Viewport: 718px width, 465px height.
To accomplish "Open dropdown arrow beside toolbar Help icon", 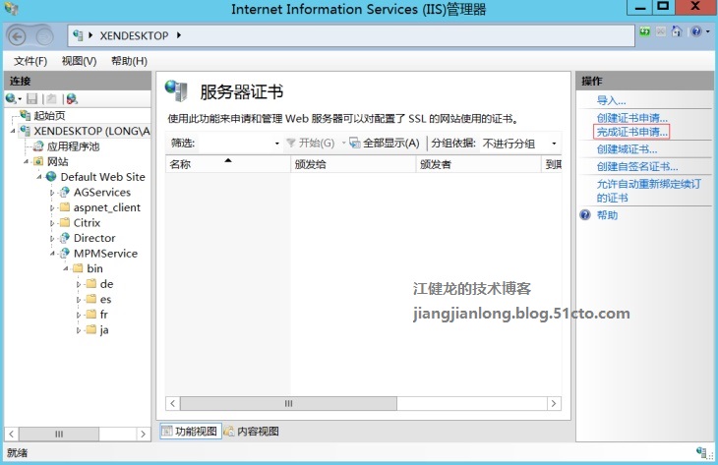I will [708, 31].
